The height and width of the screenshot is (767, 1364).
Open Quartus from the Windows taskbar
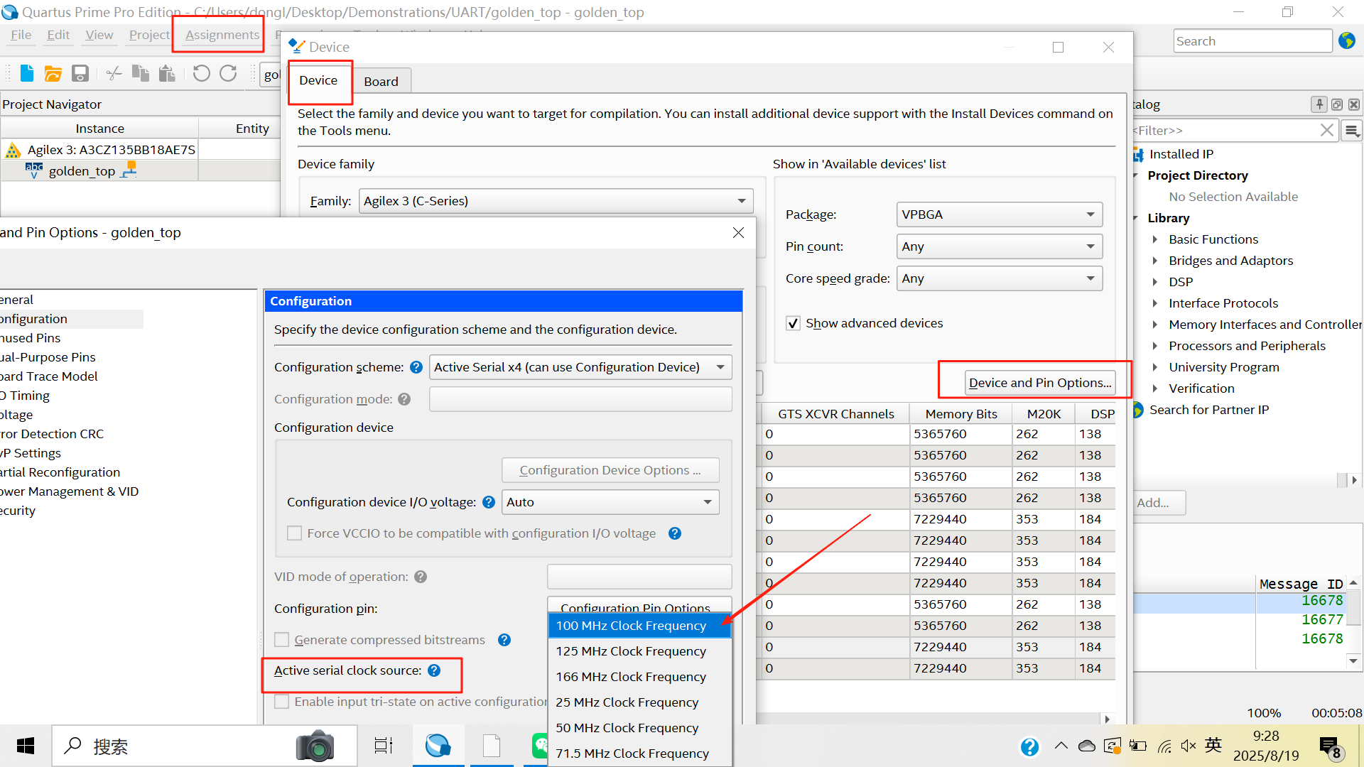tap(438, 746)
